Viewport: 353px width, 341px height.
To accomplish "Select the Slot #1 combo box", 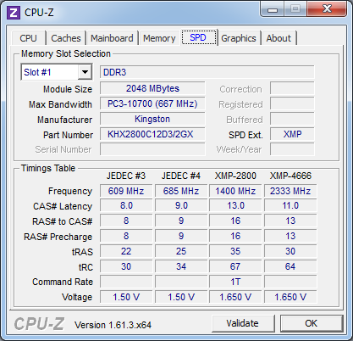I will point(57,72).
